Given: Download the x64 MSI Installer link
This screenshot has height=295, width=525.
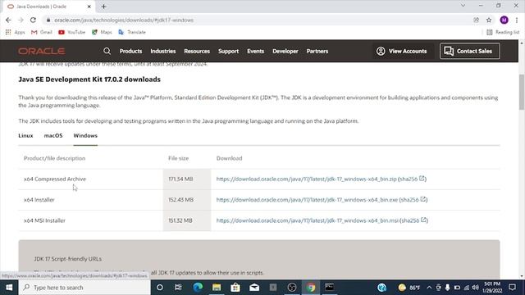Looking at the screenshot, I should tap(308, 220).
